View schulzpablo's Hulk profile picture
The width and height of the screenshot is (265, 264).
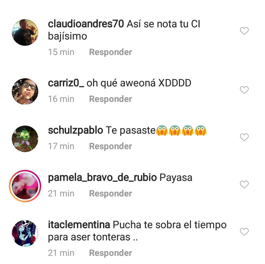pos(25,139)
